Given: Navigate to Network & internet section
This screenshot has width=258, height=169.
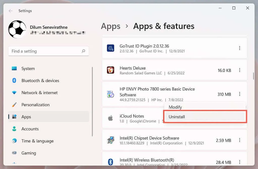Looking at the screenshot, I should click(x=40, y=93).
